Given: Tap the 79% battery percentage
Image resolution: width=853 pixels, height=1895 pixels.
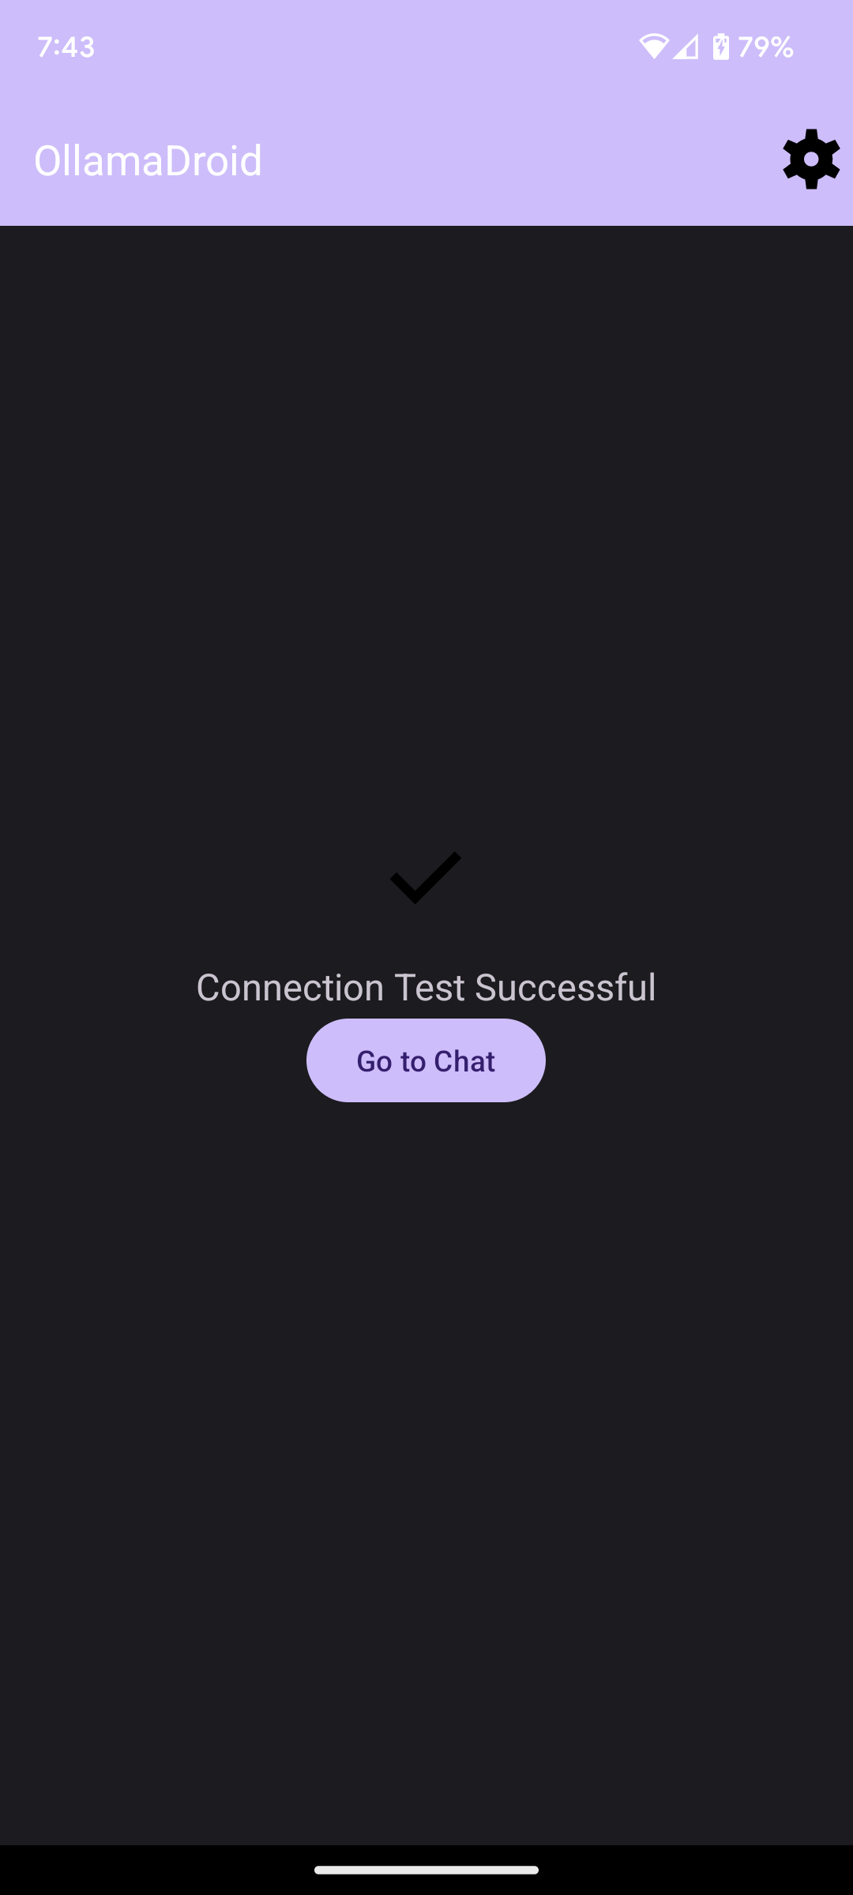Looking at the screenshot, I should (765, 47).
